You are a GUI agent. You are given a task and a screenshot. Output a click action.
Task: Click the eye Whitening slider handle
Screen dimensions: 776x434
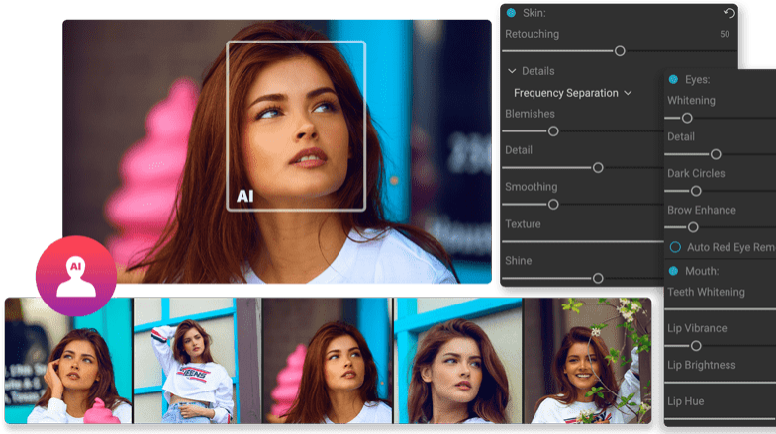tap(687, 118)
